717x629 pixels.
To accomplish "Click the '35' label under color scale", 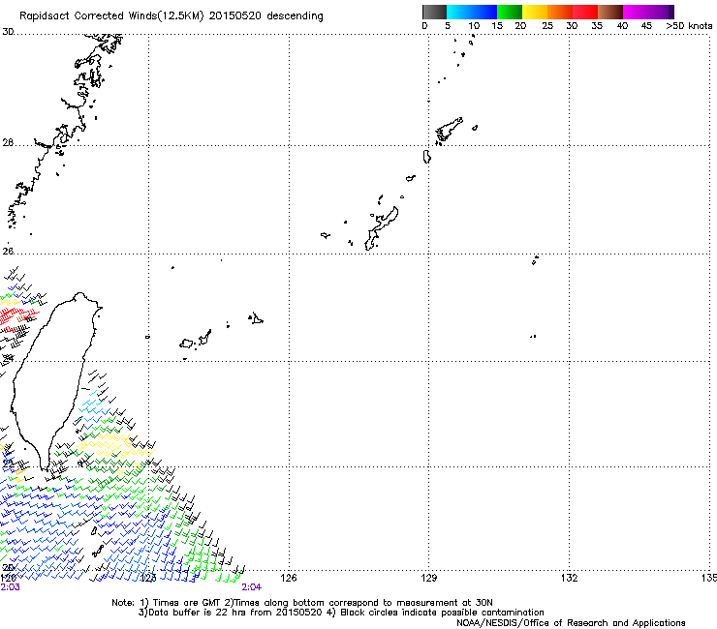I will (597, 26).
